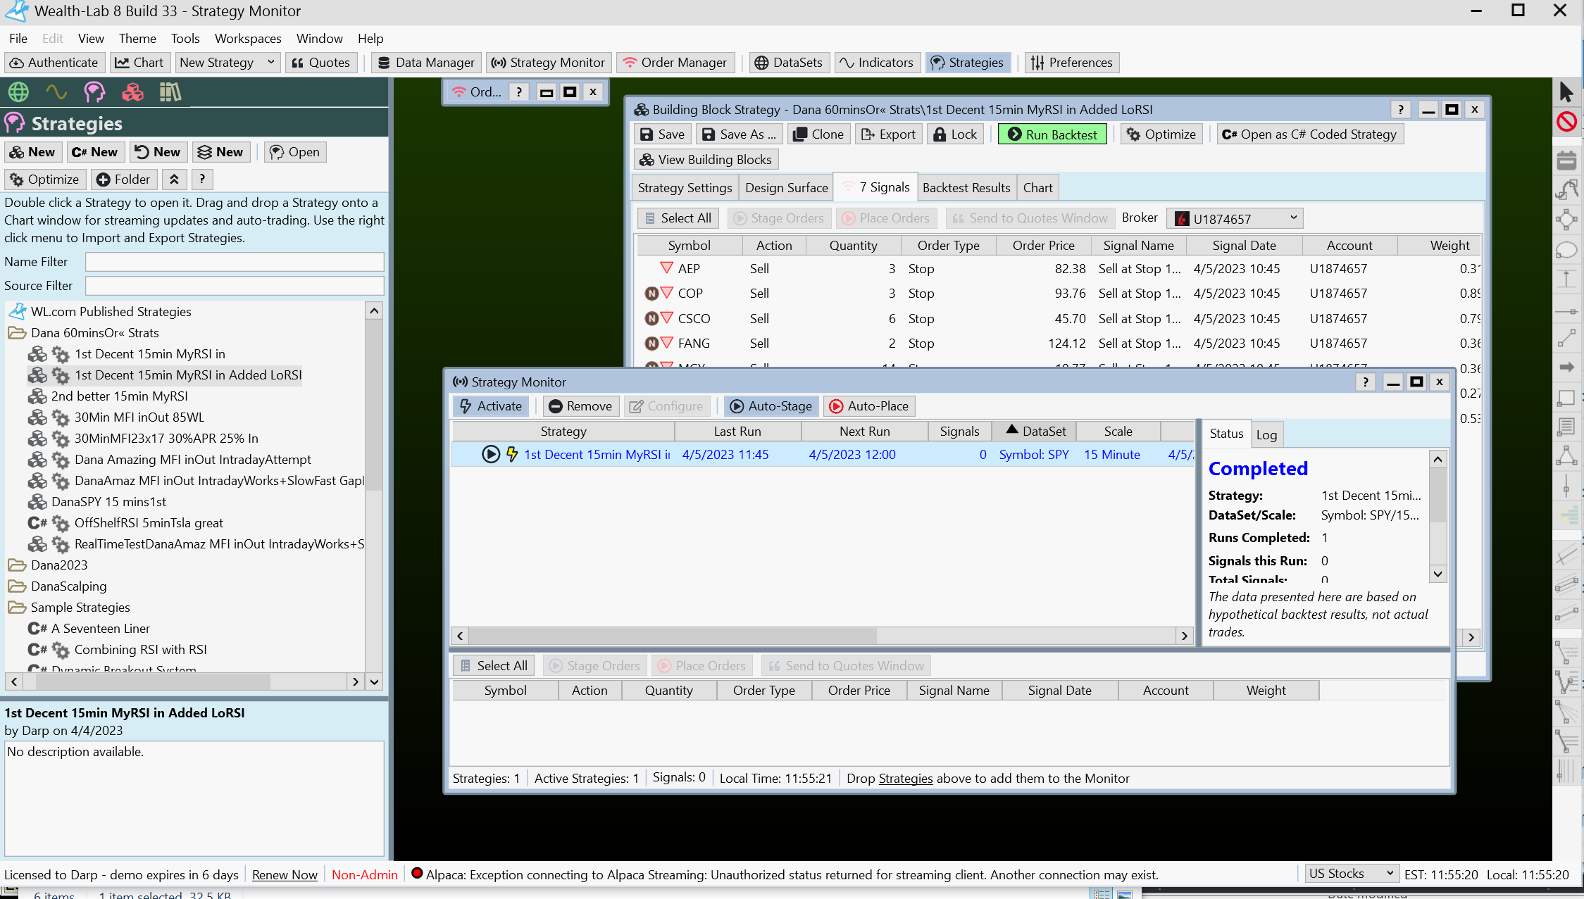Click the Authenticate toolbar button
Image resolution: width=1584 pixels, height=899 pixels.
click(x=54, y=63)
